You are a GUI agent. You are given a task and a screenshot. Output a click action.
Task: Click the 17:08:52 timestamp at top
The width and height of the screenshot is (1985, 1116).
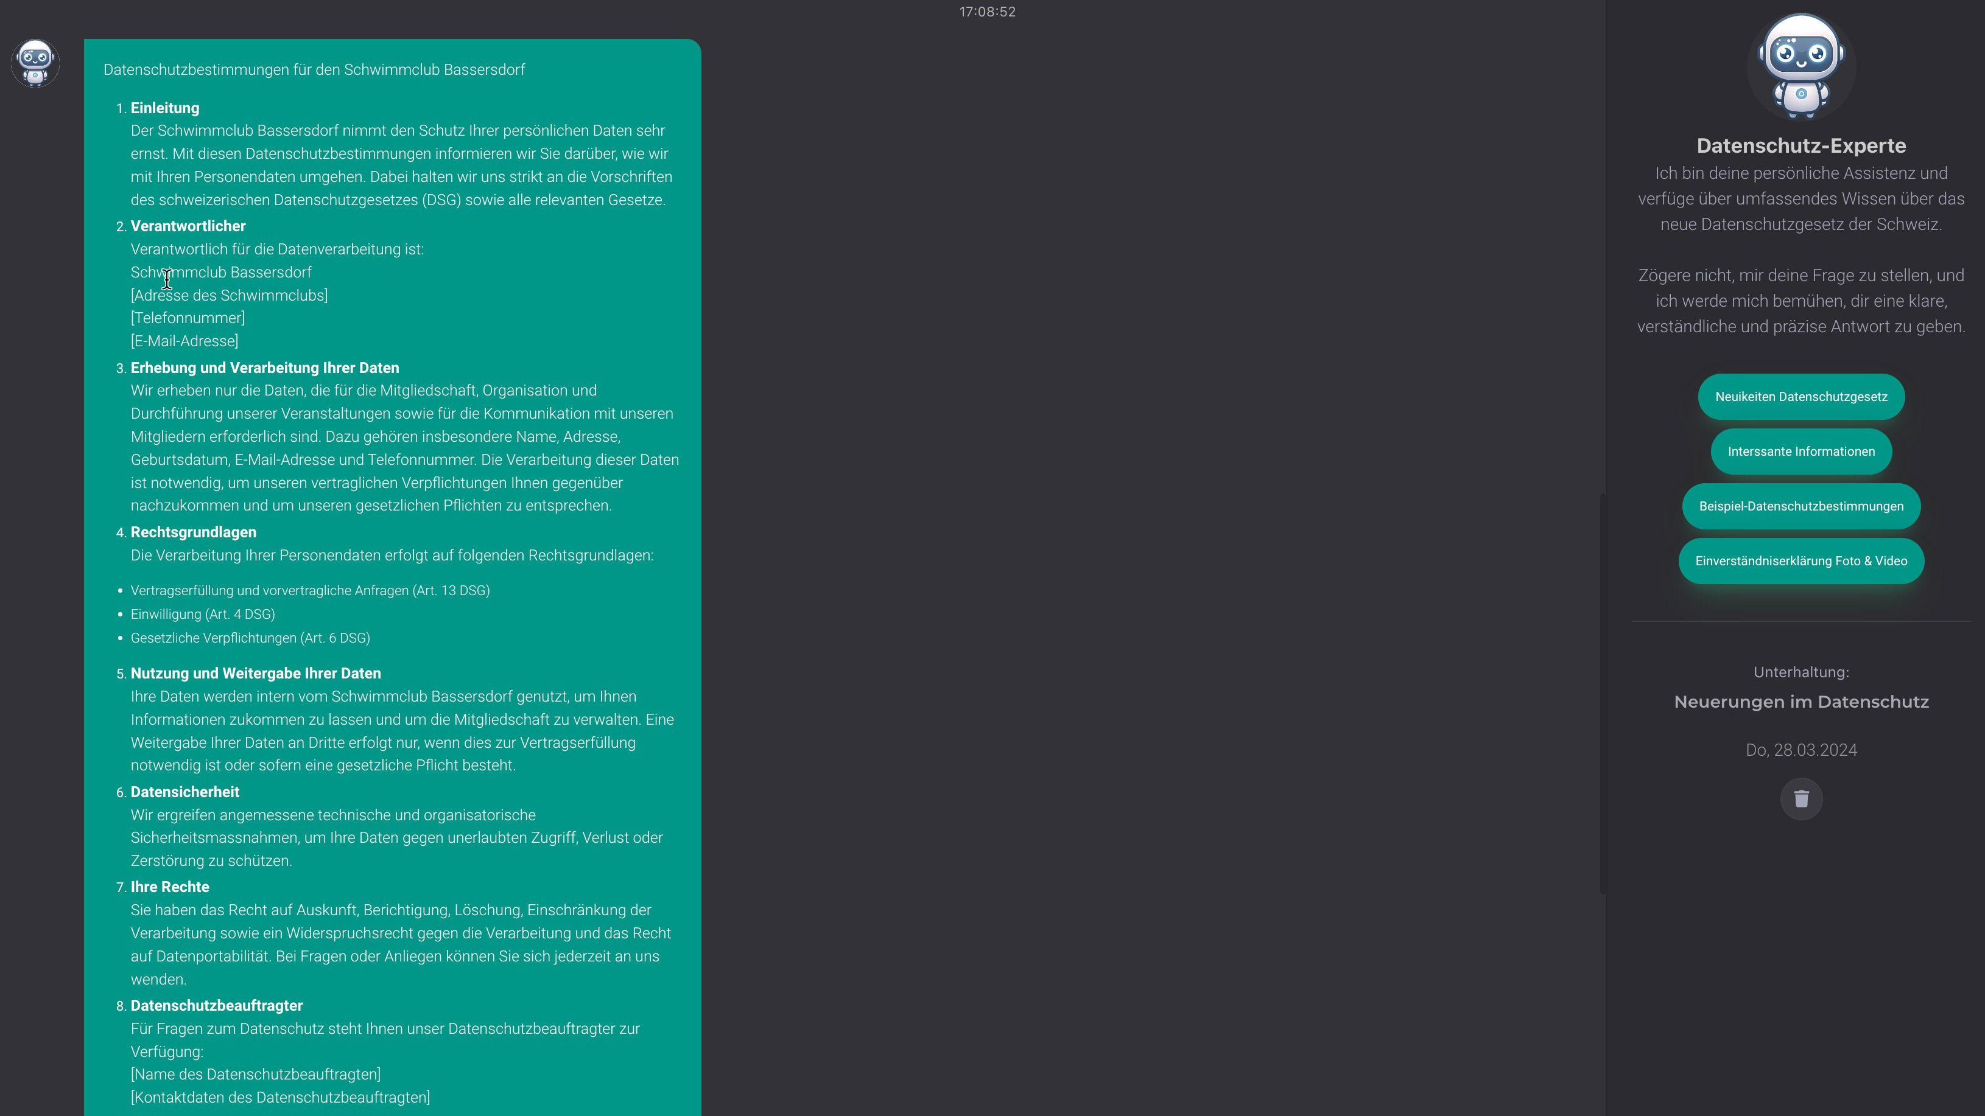tap(987, 12)
